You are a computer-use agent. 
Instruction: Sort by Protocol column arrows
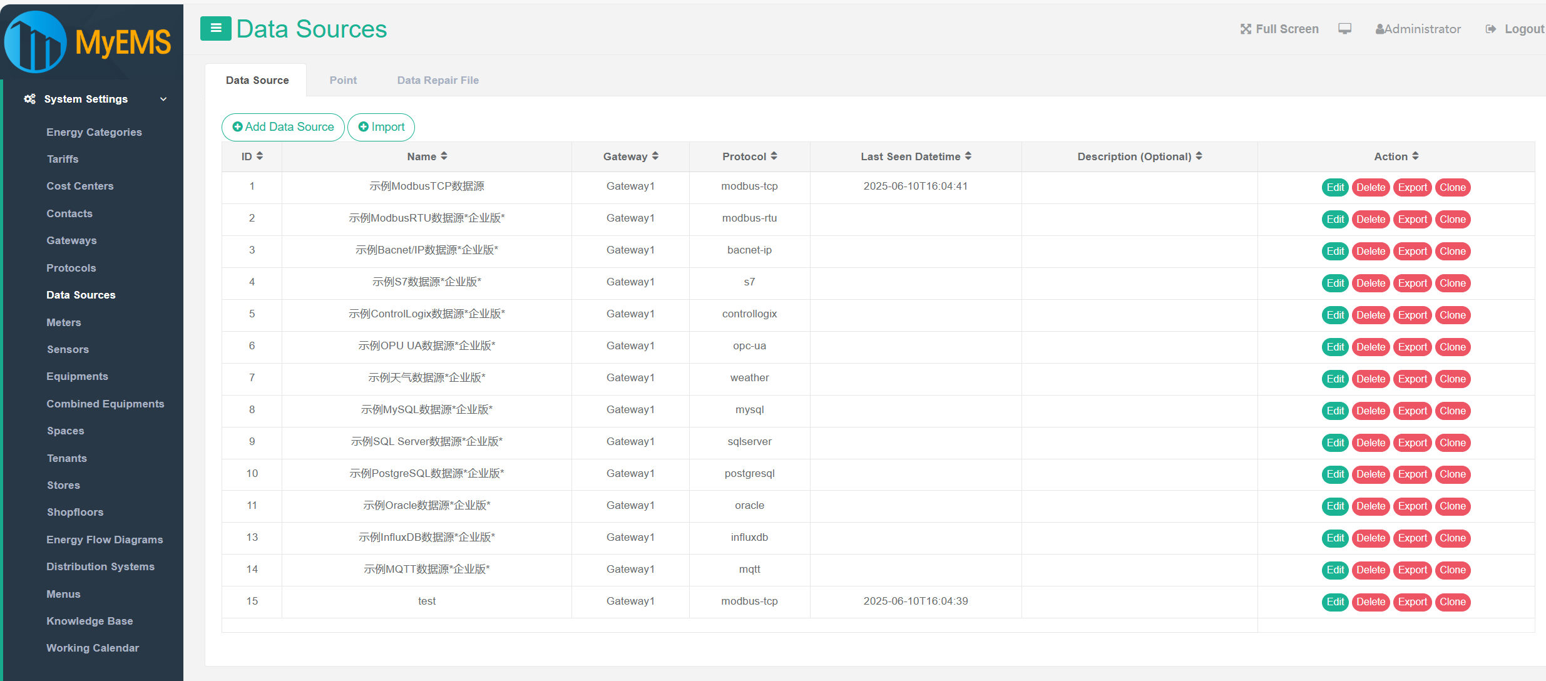[x=774, y=156]
